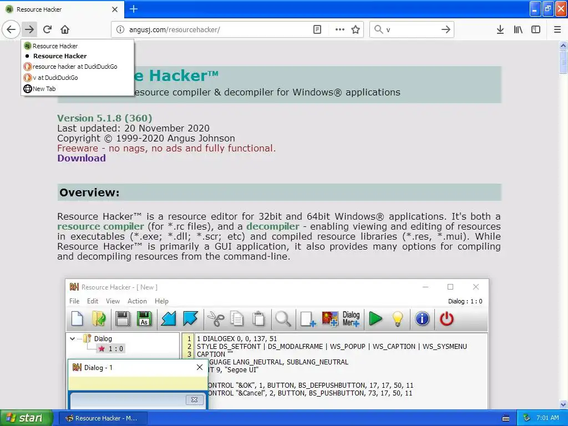The height and width of the screenshot is (426, 568).
Task: Open the library bookshelf icon
Action: click(518, 29)
